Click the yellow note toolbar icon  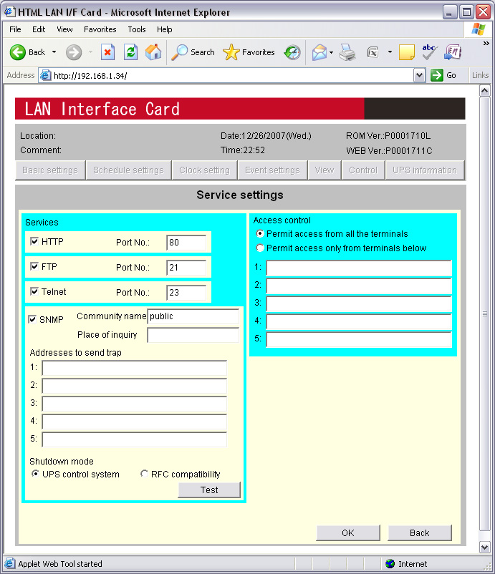(406, 52)
